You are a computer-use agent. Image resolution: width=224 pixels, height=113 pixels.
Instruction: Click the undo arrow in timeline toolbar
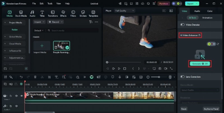click(x=21, y=77)
